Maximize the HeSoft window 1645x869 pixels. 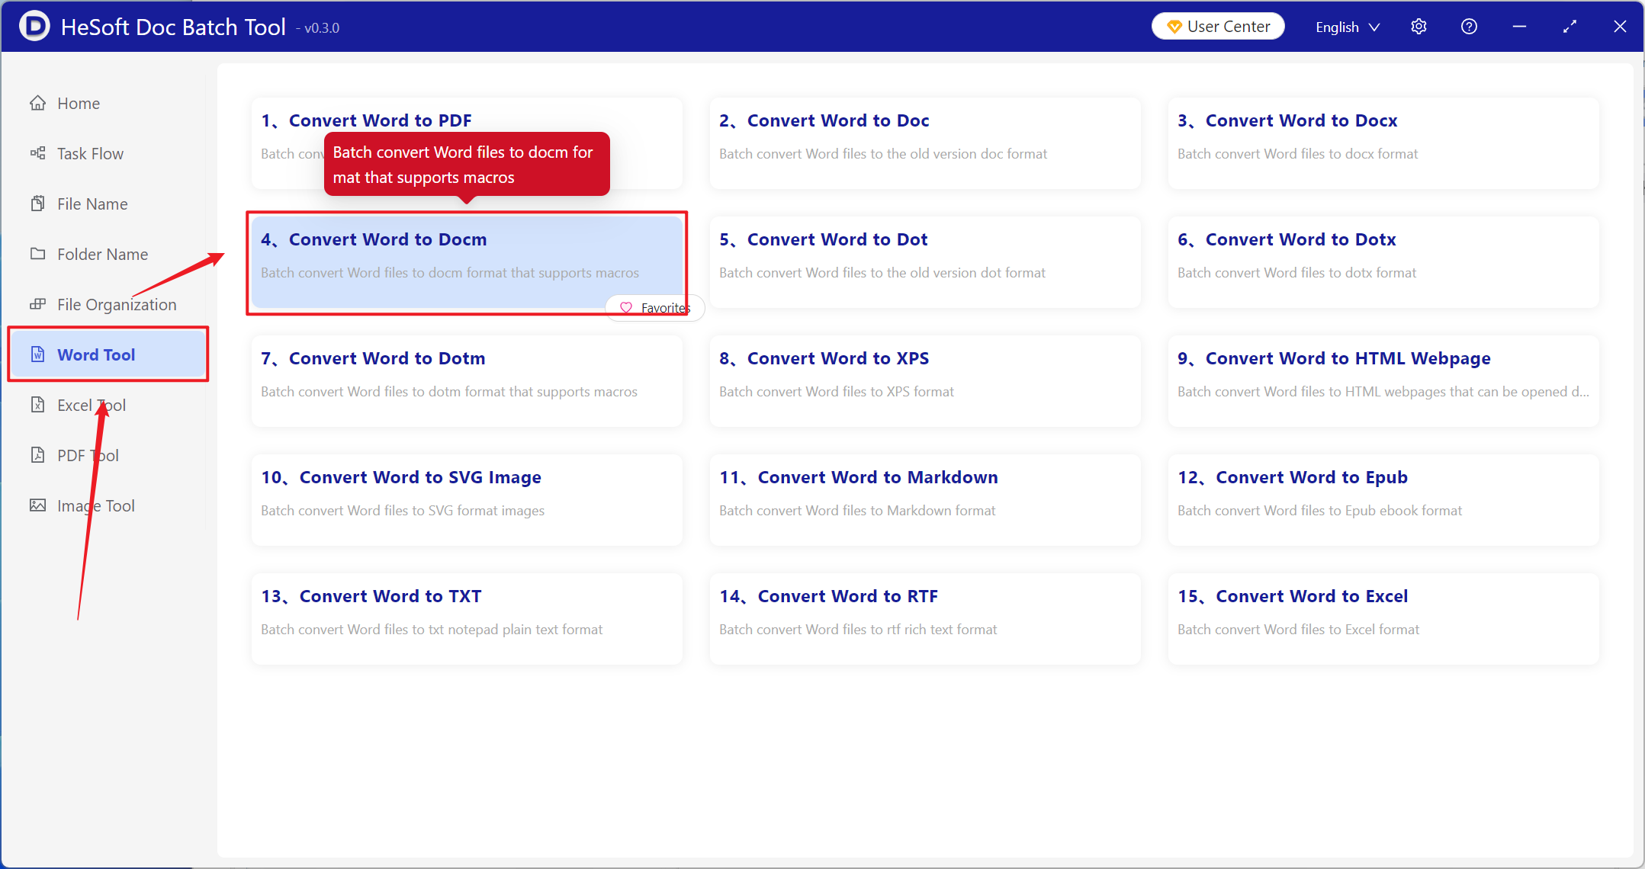[x=1569, y=27]
